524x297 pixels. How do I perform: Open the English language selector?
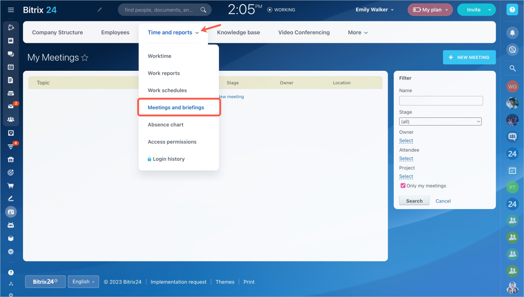tap(83, 282)
